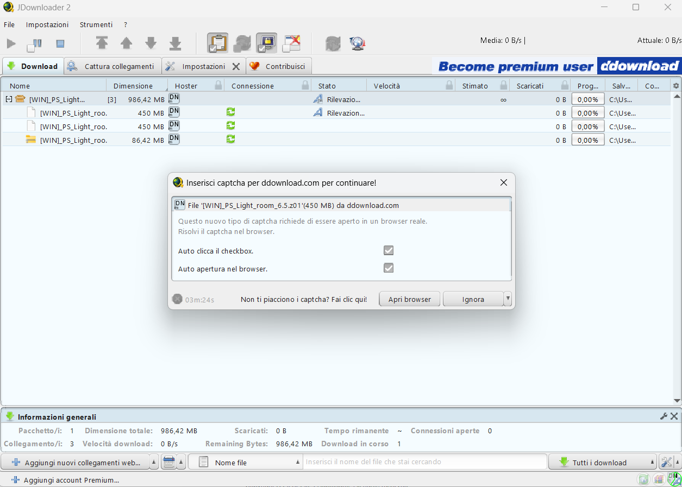The height and width of the screenshot is (487, 682).
Task: Toggle Scaricati column lock icon
Action: tap(565, 85)
